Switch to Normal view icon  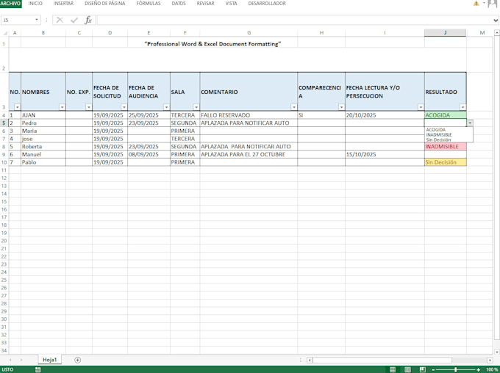tap(393, 369)
